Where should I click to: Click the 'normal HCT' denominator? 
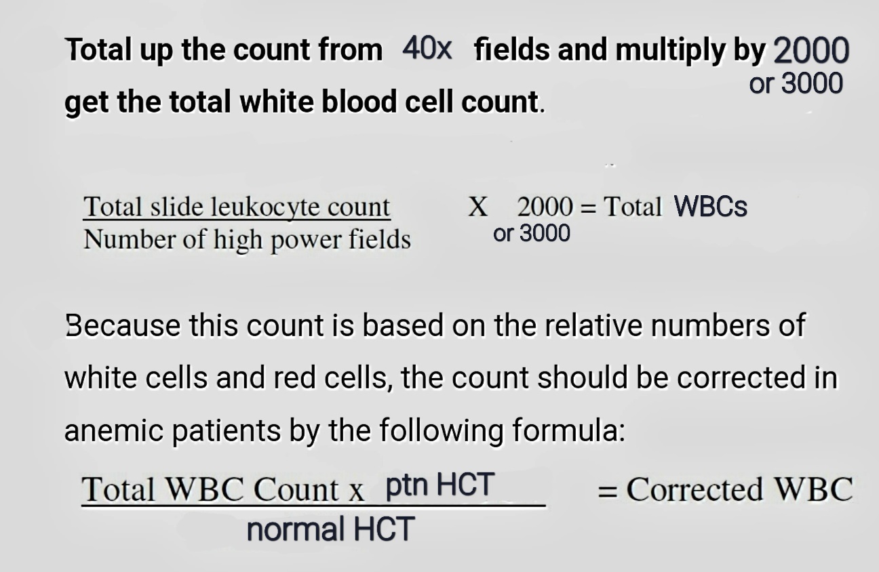tap(330, 529)
